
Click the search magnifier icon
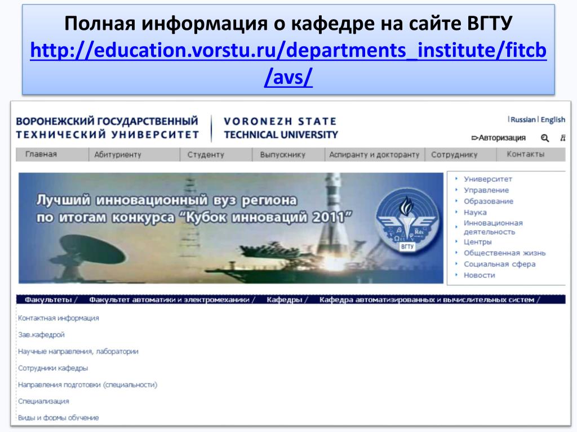click(545, 138)
